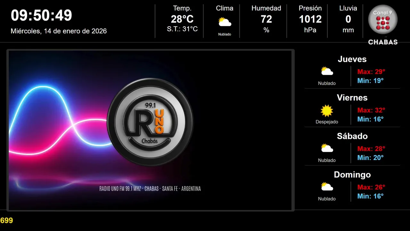Click the Domingo Max: 26° value
The width and height of the screenshot is (410, 231).
click(371, 187)
